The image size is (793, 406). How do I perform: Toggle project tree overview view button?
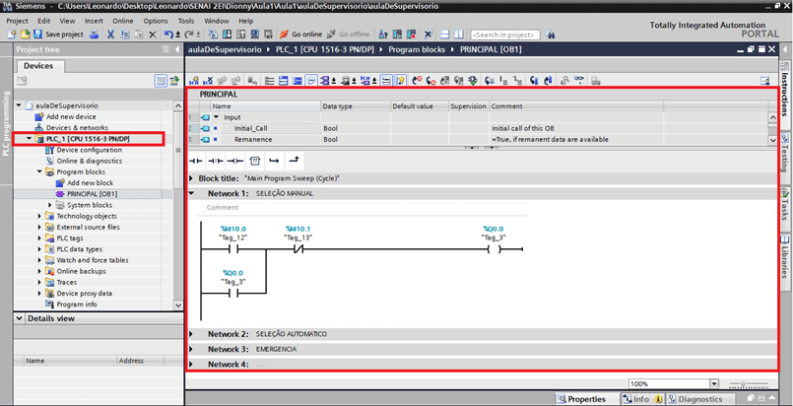tap(161, 81)
